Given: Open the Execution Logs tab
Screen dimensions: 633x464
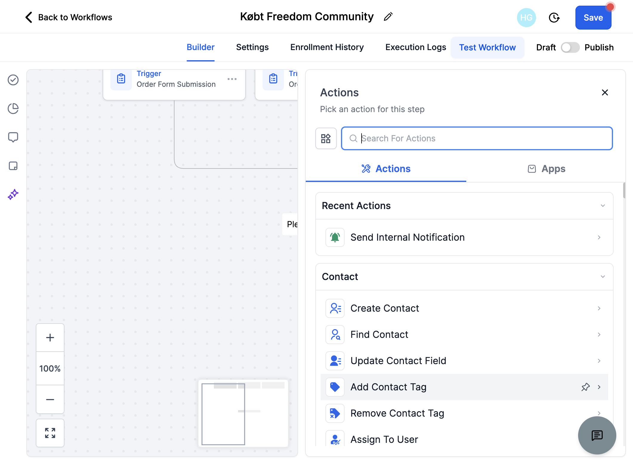Looking at the screenshot, I should tap(416, 47).
